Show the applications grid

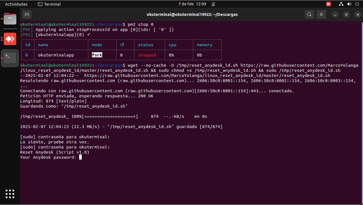point(10,194)
